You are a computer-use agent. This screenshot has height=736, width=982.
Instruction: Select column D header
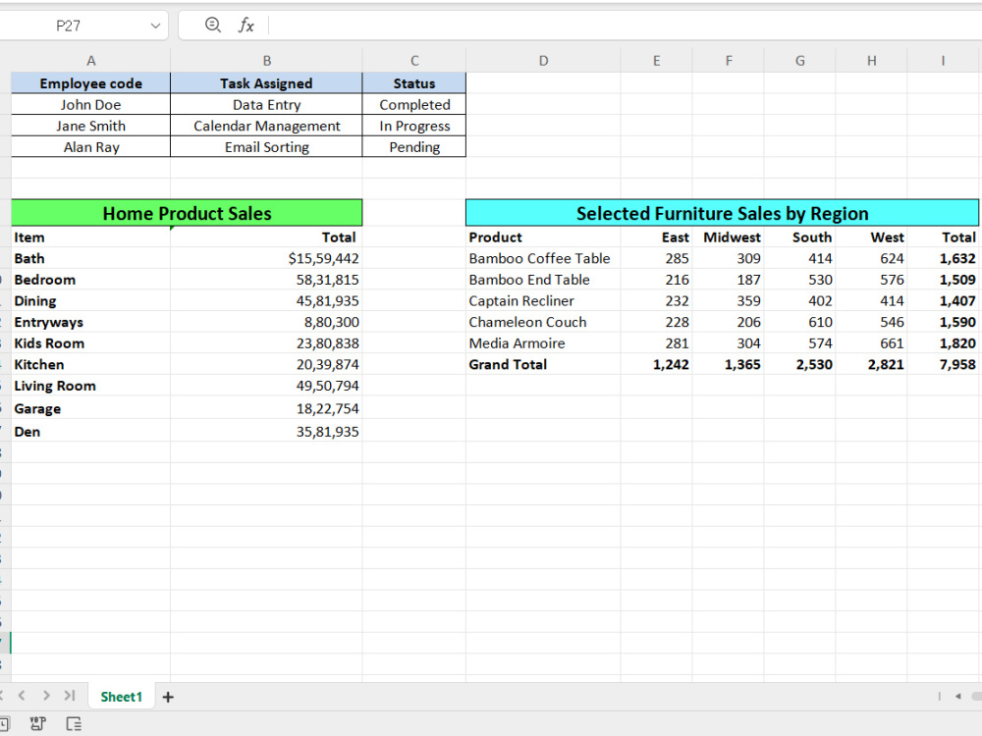543,61
